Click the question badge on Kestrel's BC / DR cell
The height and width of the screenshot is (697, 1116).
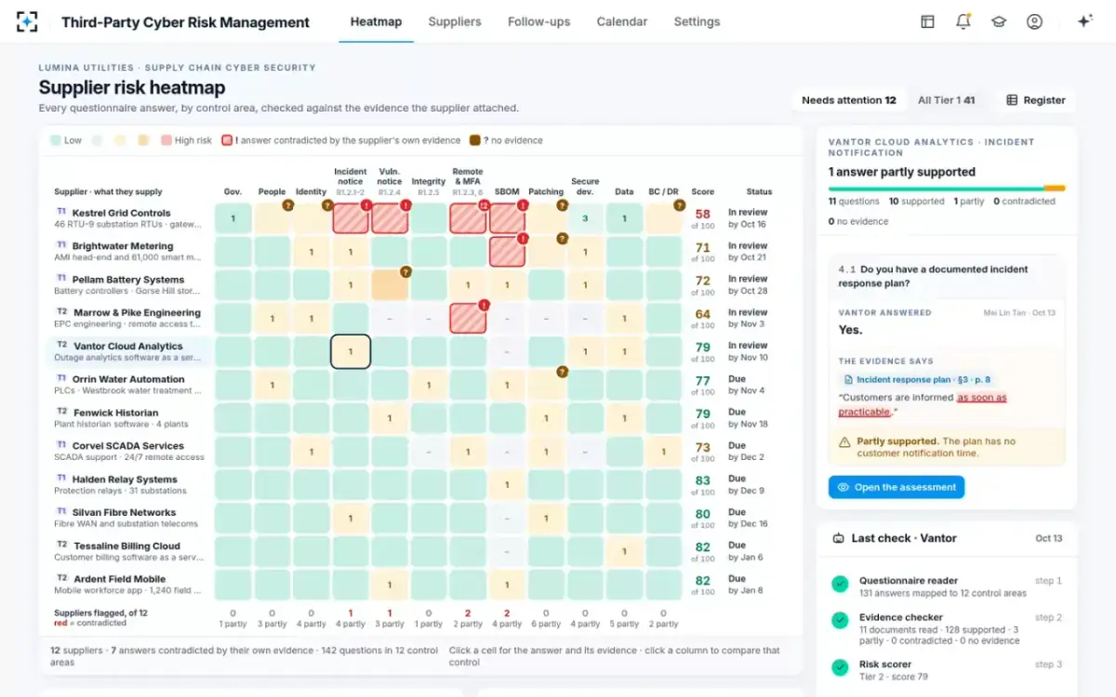(681, 204)
